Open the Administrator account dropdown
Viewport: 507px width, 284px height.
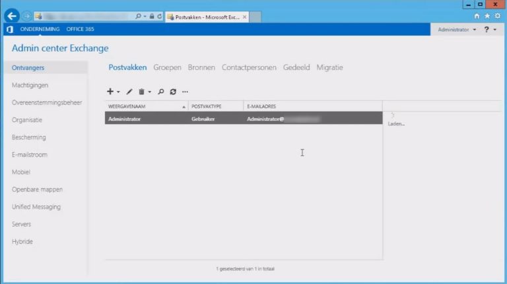(457, 30)
